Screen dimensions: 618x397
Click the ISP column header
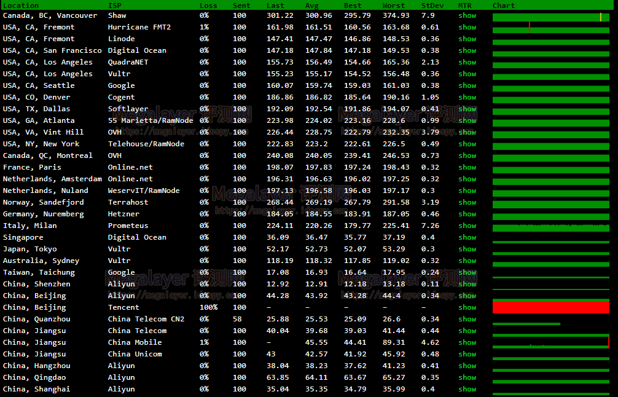coord(115,6)
